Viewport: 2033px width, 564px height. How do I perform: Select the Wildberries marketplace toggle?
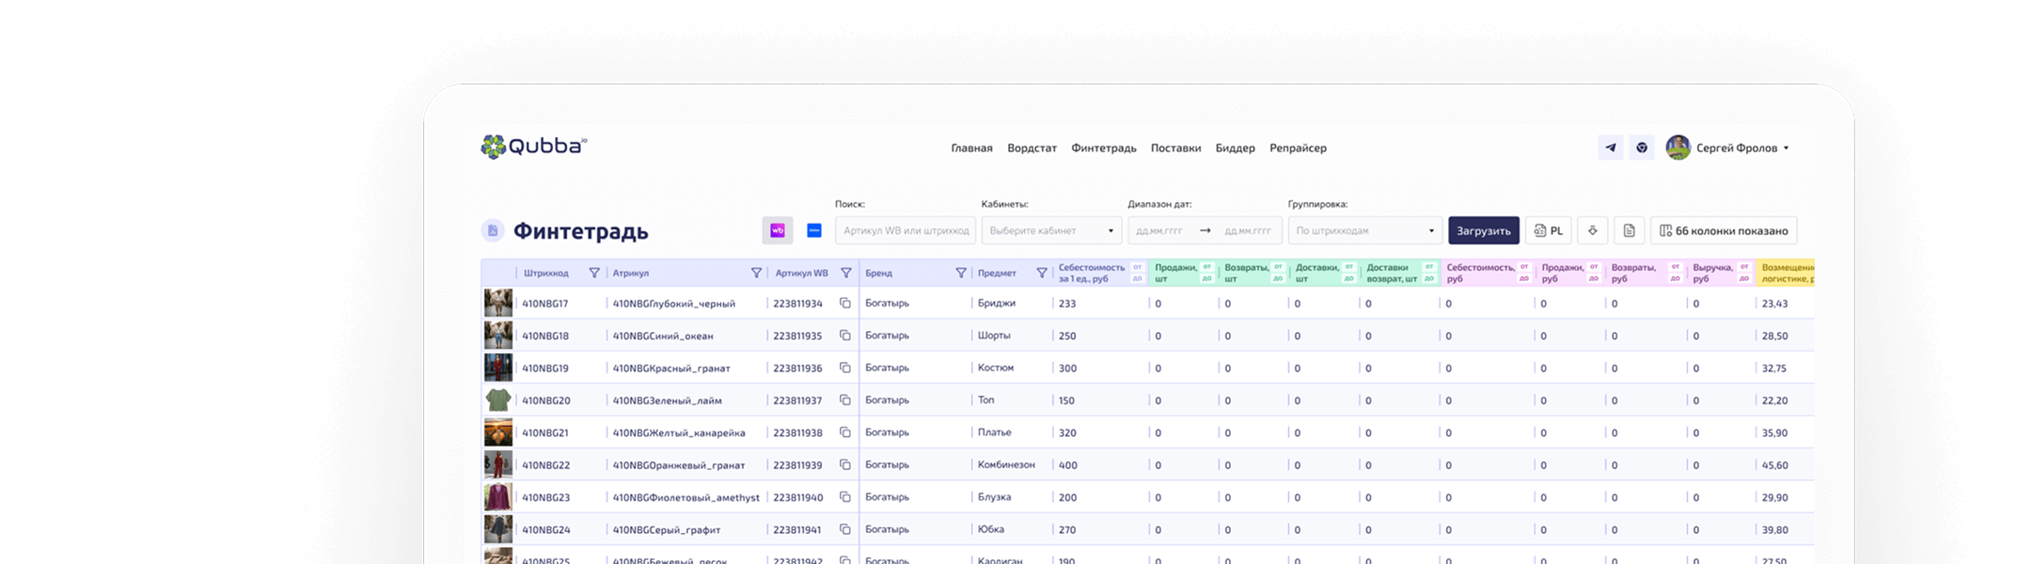point(778,231)
